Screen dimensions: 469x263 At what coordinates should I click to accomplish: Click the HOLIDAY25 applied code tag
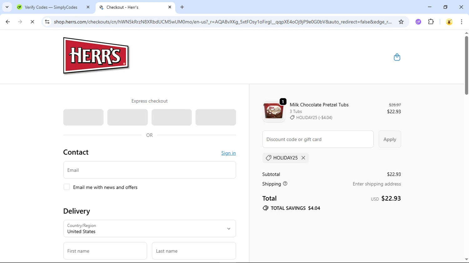[x=285, y=158]
